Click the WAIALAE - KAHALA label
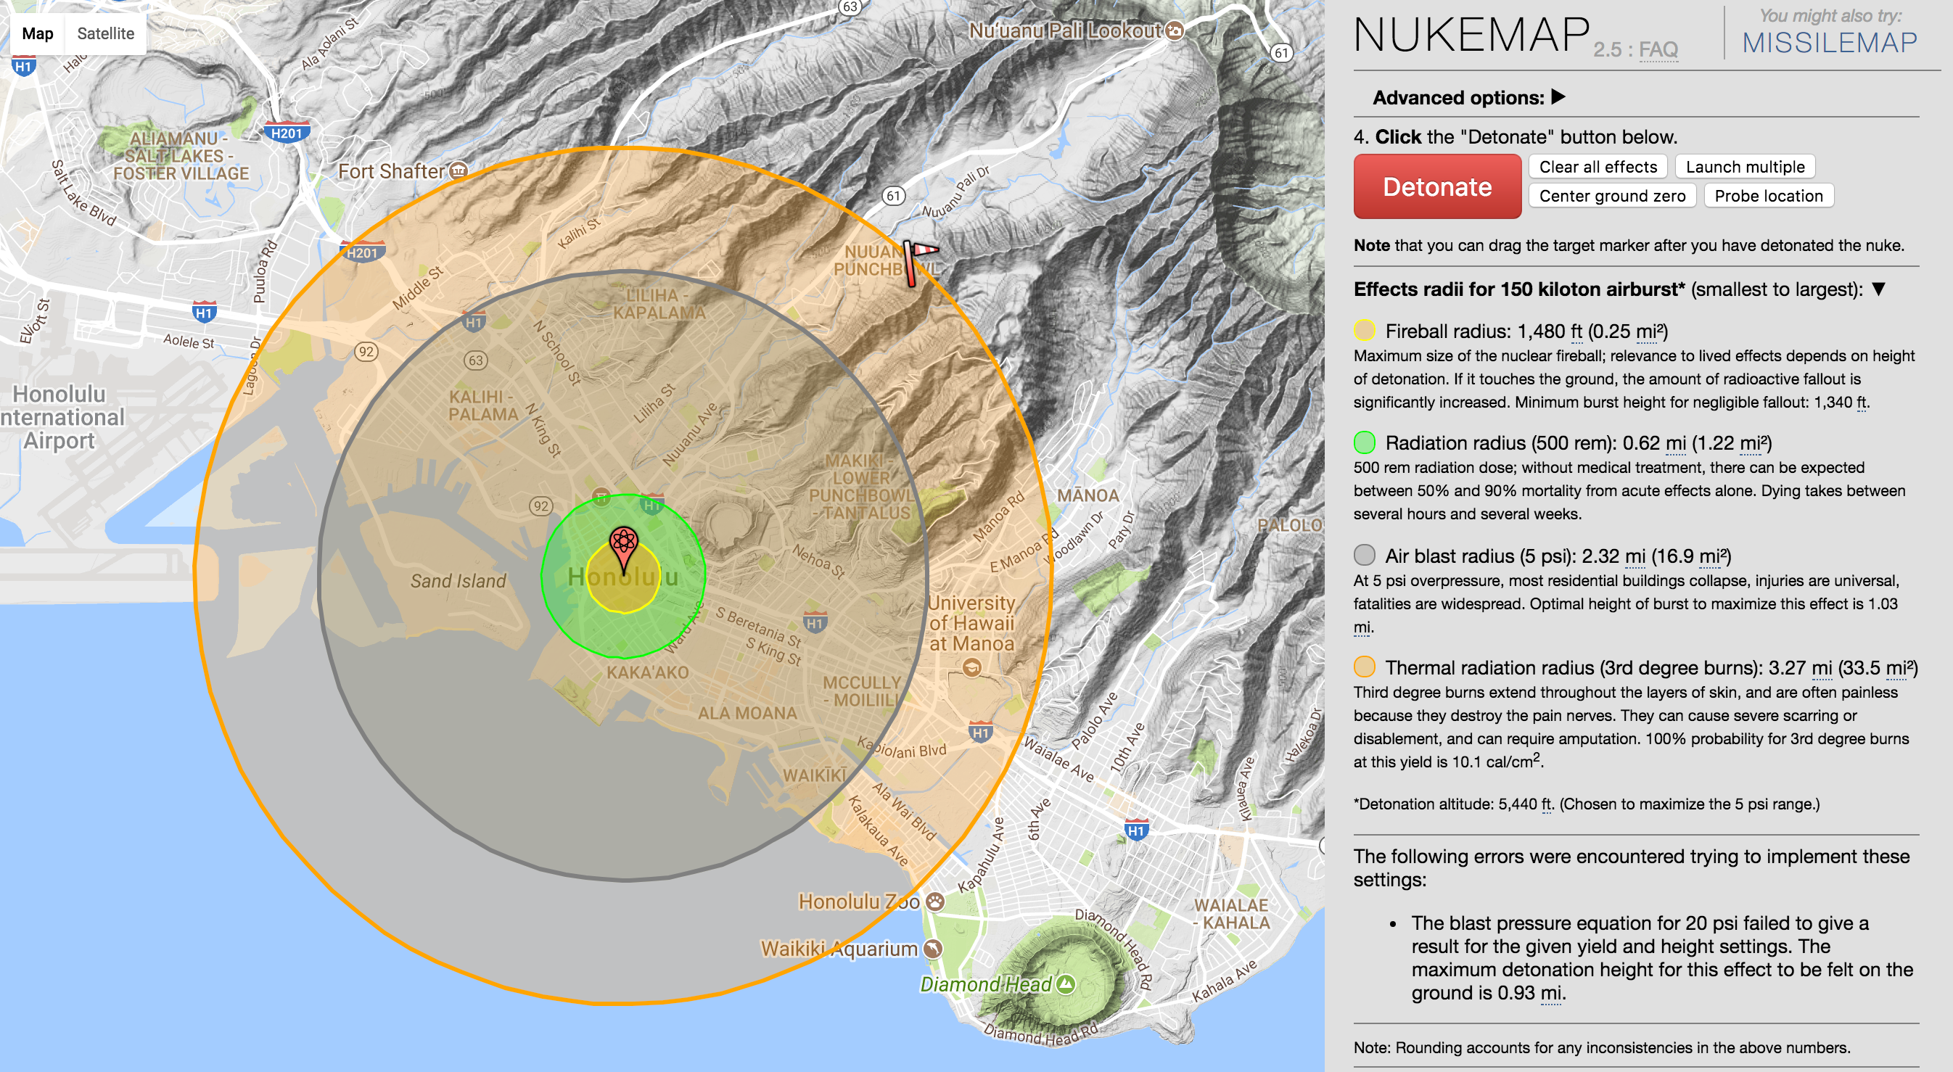 click(1231, 914)
